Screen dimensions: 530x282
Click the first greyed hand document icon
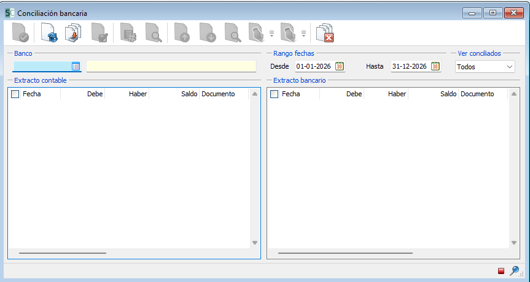click(257, 32)
